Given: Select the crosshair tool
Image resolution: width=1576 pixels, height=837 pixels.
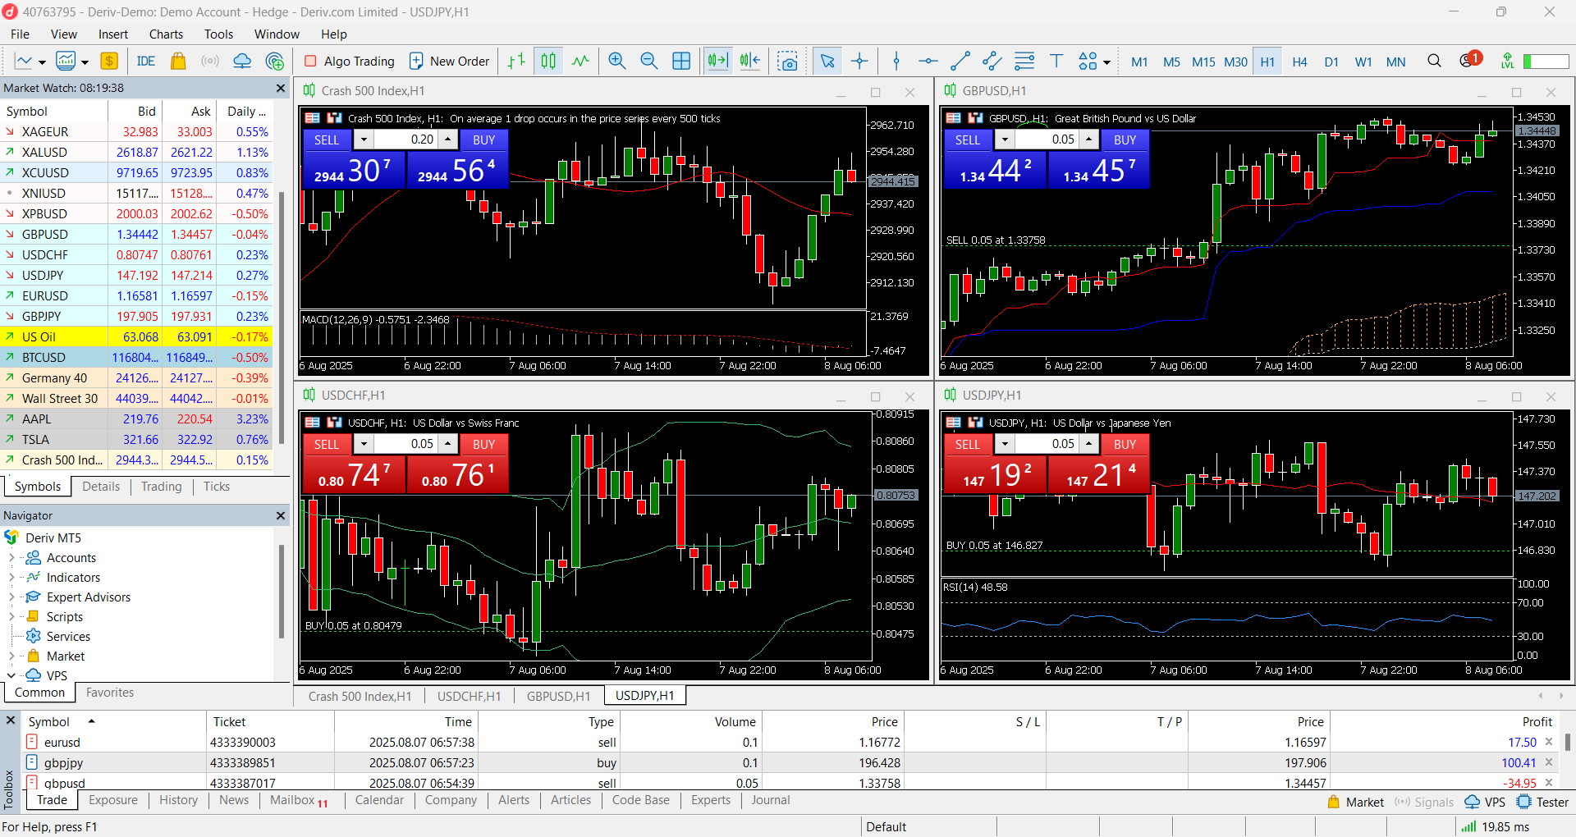Looking at the screenshot, I should pyautogui.click(x=859, y=62).
